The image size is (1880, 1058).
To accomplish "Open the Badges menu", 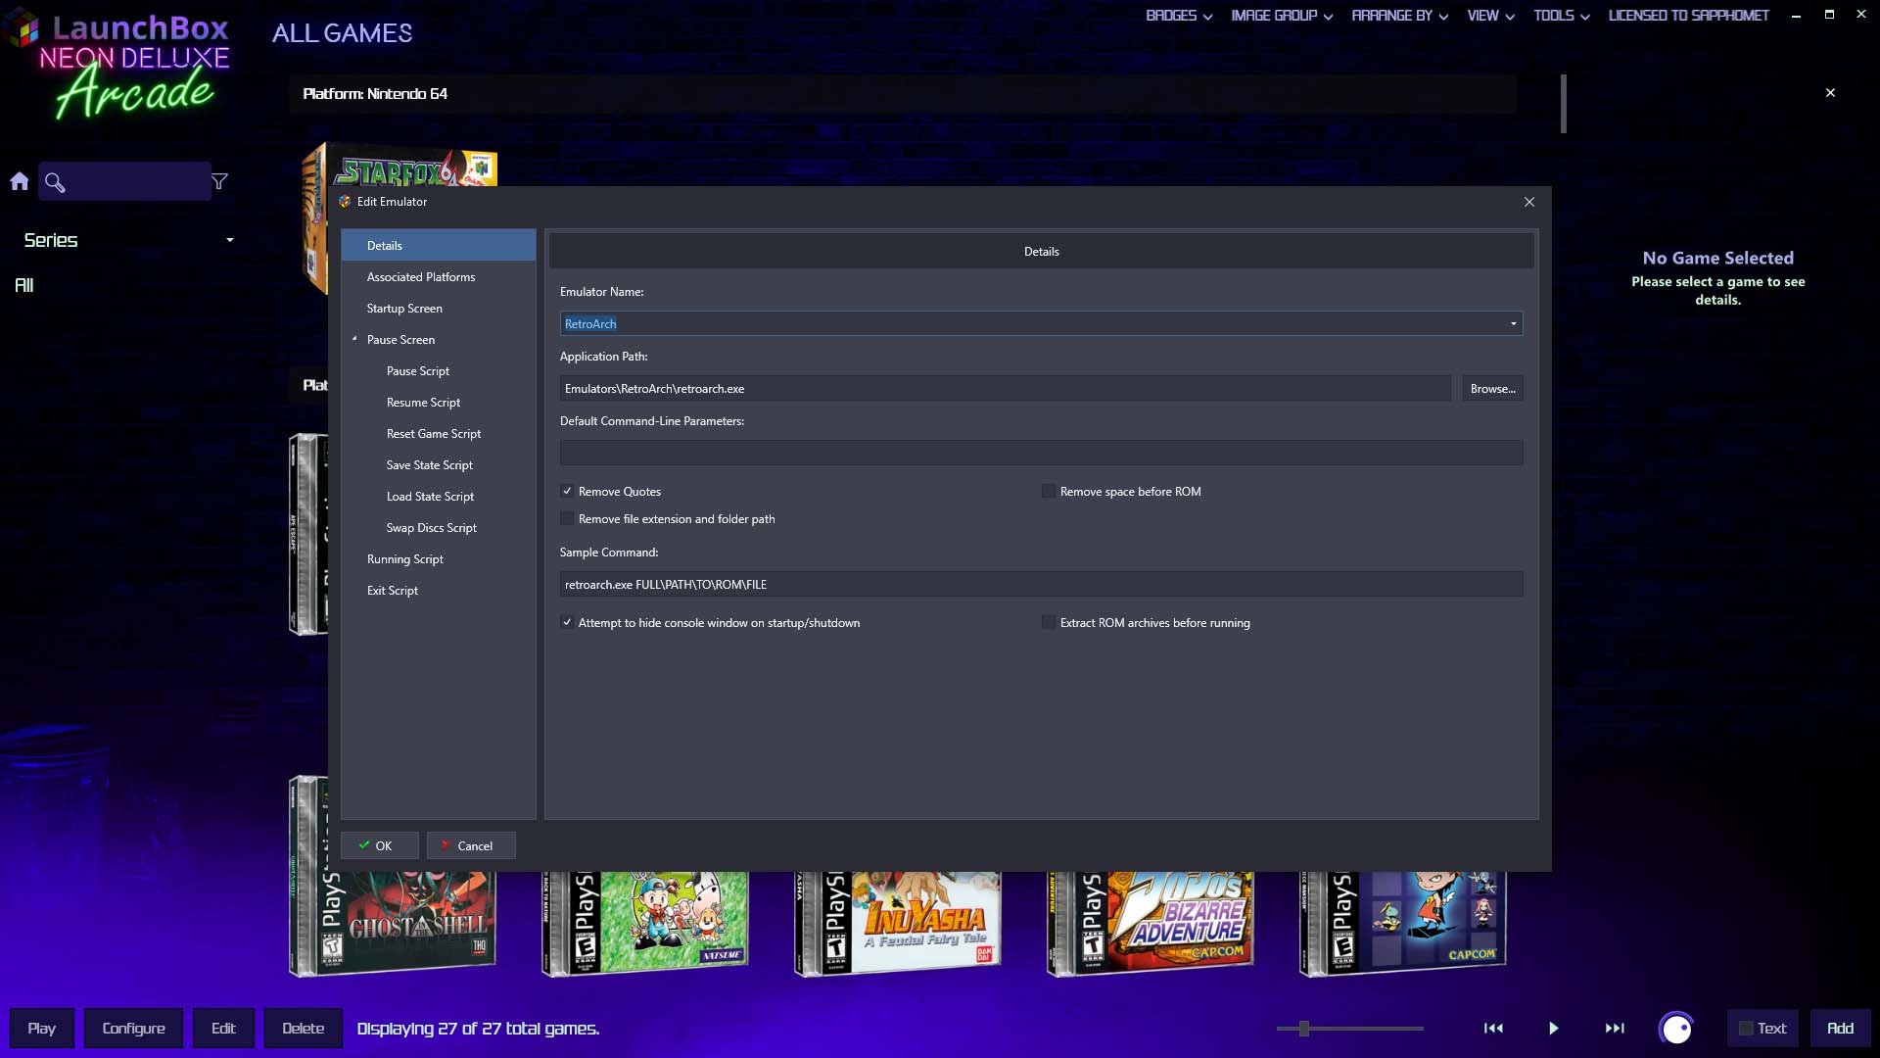I will click(x=1179, y=16).
